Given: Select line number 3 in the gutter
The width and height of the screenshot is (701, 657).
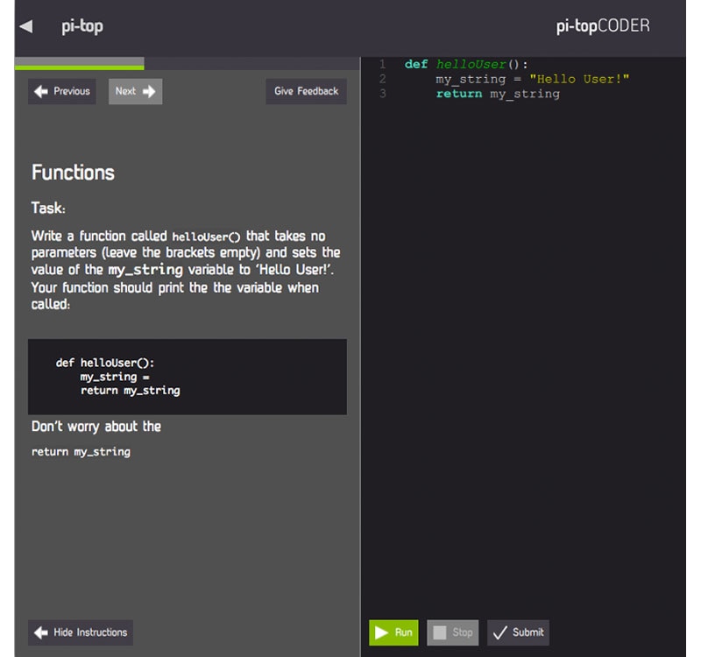Looking at the screenshot, I should (382, 94).
